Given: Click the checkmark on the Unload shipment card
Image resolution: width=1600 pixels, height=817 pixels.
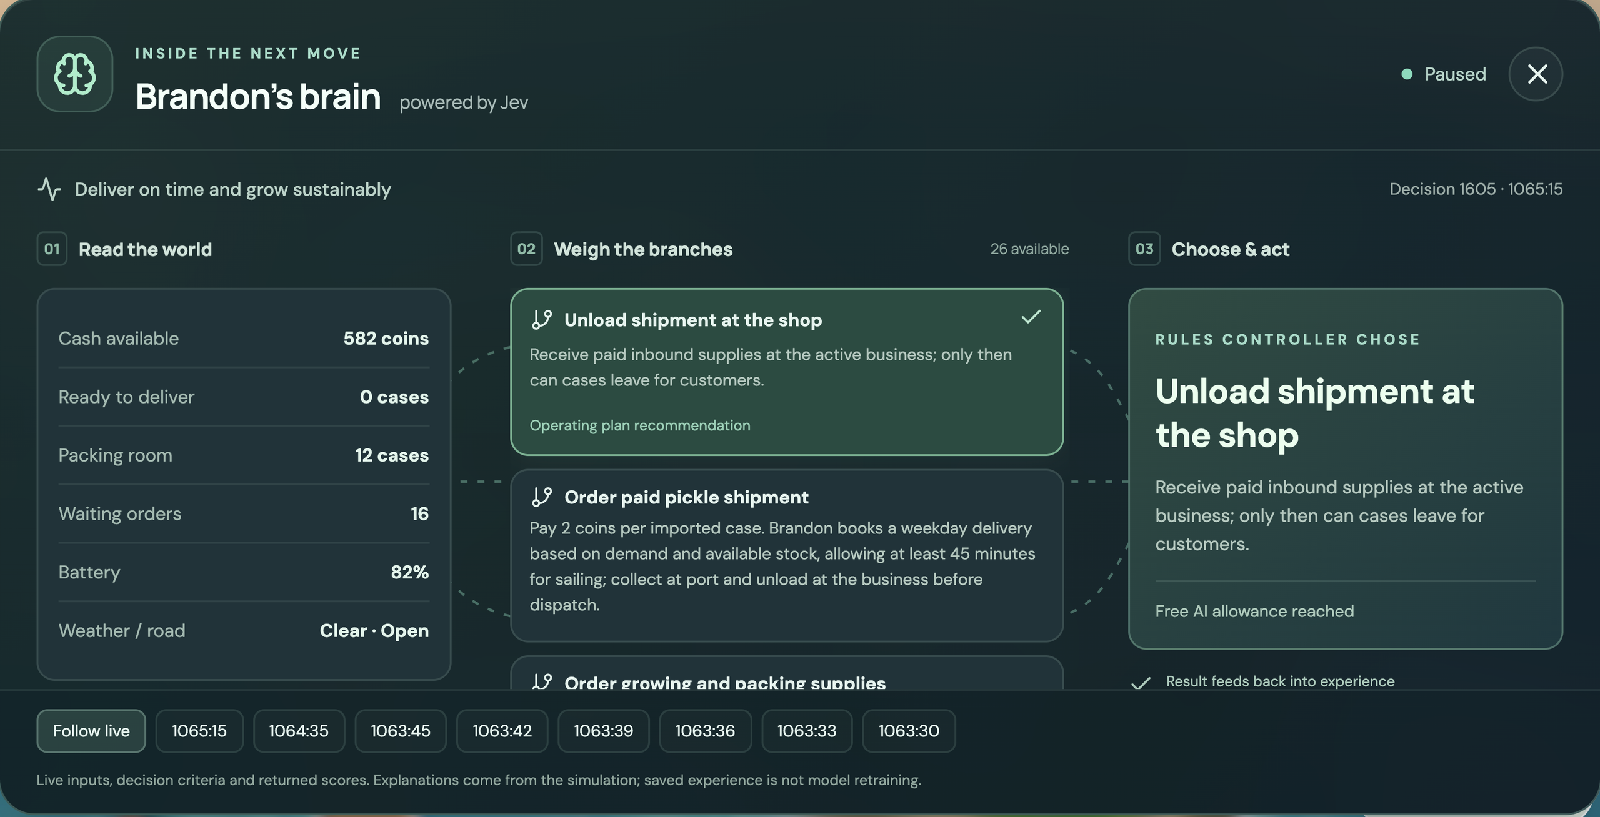Looking at the screenshot, I should pos(1031,317).
